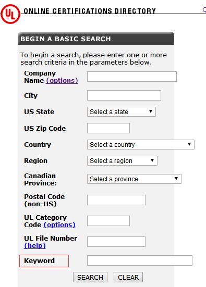Open UL Category Code options link

[x=59, y=225]
